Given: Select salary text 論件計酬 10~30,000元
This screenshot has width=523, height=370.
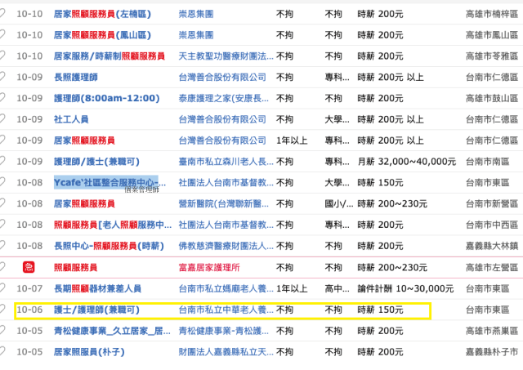Looking at the screenshot, I should [405, 288].
